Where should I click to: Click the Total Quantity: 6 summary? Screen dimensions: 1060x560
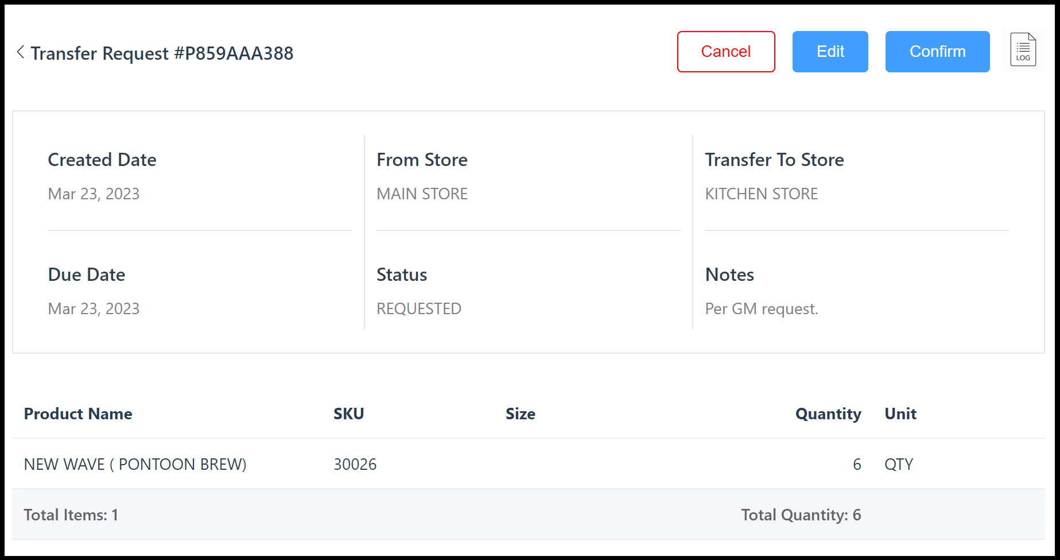click(x=801, y=515)
